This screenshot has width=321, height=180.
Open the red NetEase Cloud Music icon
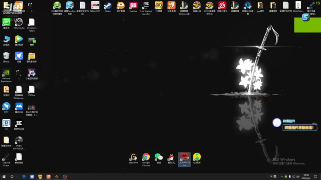click(x=222, y=7)
